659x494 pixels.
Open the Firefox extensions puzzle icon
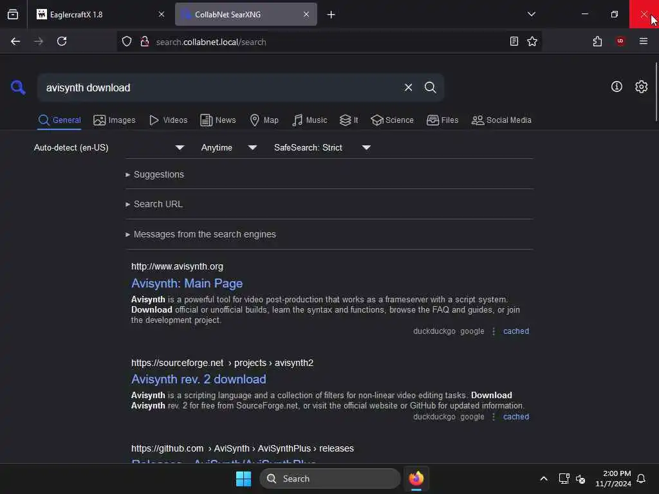coord(597,41)
